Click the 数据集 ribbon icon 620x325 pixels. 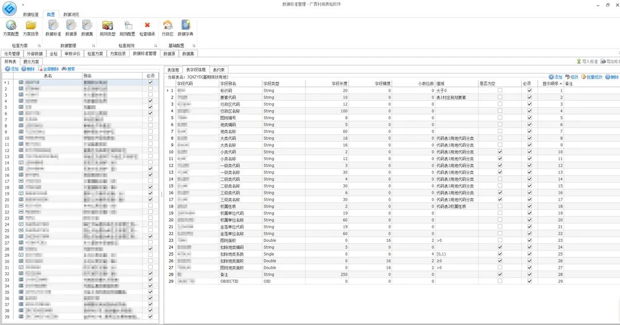(87, 25)
